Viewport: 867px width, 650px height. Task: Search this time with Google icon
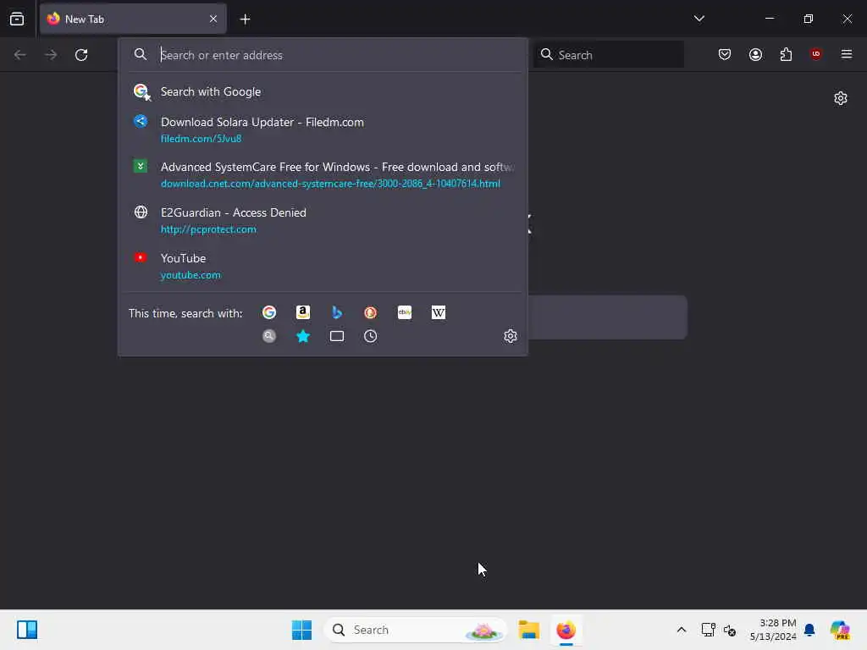pyautogui.click(x=269, y=313)
